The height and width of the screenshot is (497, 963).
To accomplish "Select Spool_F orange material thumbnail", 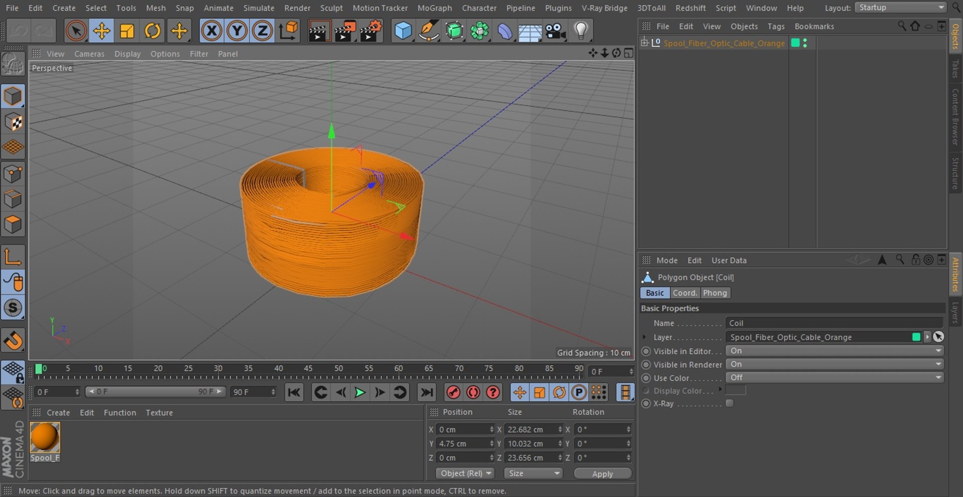I will (45, 437).
